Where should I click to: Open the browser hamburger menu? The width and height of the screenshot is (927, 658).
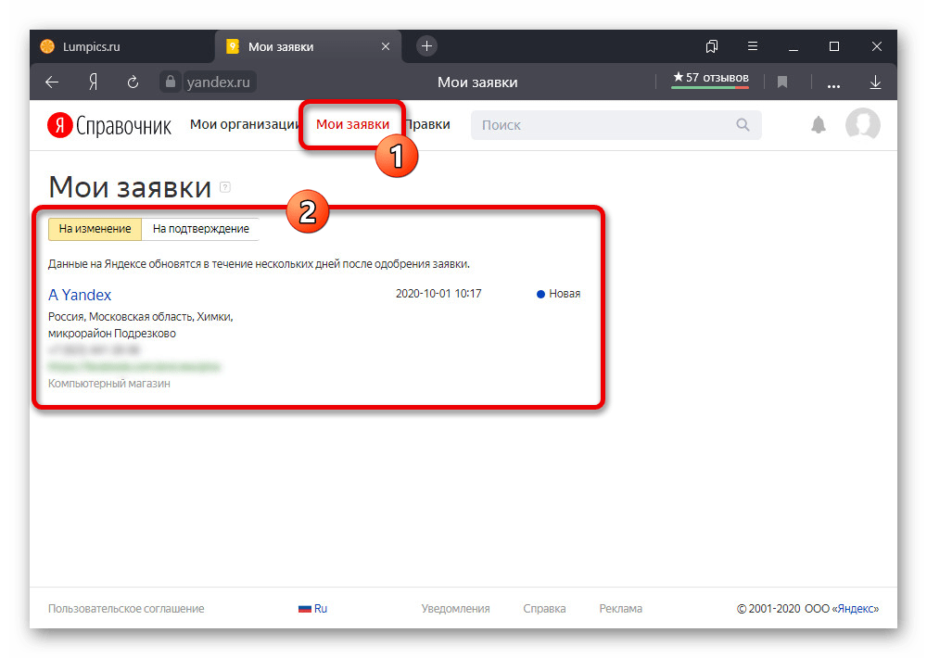click(x=754, y=46)
